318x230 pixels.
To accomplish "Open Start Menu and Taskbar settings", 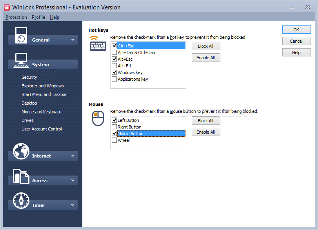I will [x=44, y=94].
